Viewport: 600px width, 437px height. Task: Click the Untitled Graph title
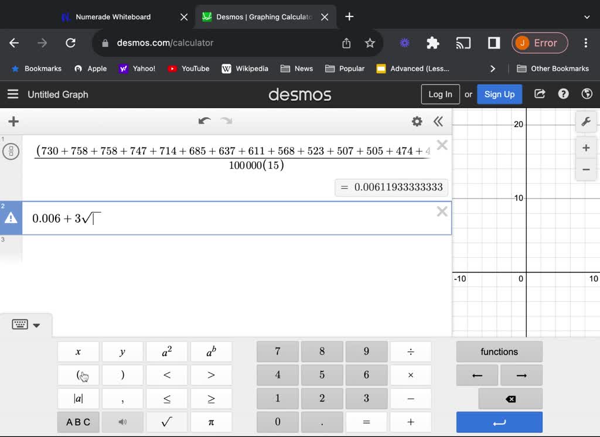pos(58,94)
